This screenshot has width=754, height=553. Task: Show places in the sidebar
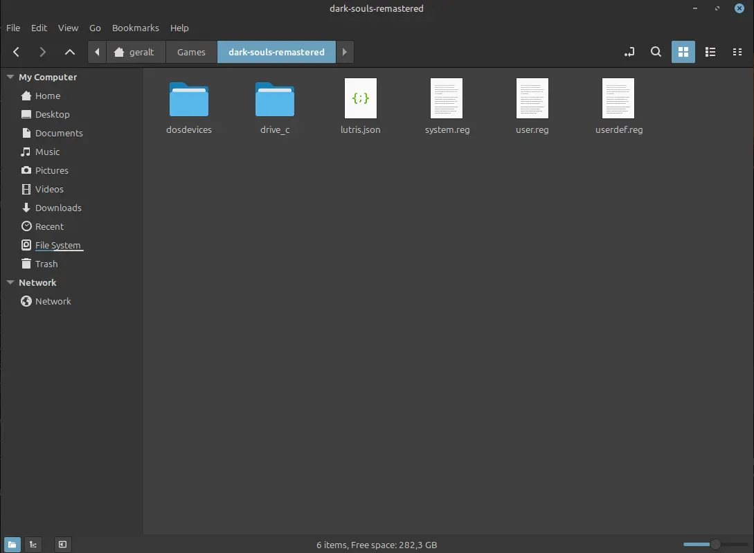12,544
